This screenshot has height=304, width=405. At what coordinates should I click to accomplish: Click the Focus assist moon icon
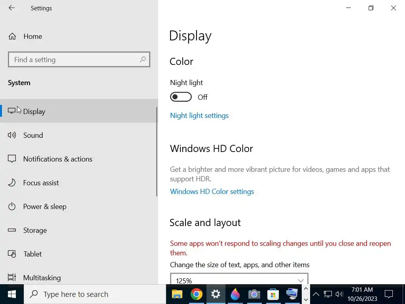(x=12, y=183)
